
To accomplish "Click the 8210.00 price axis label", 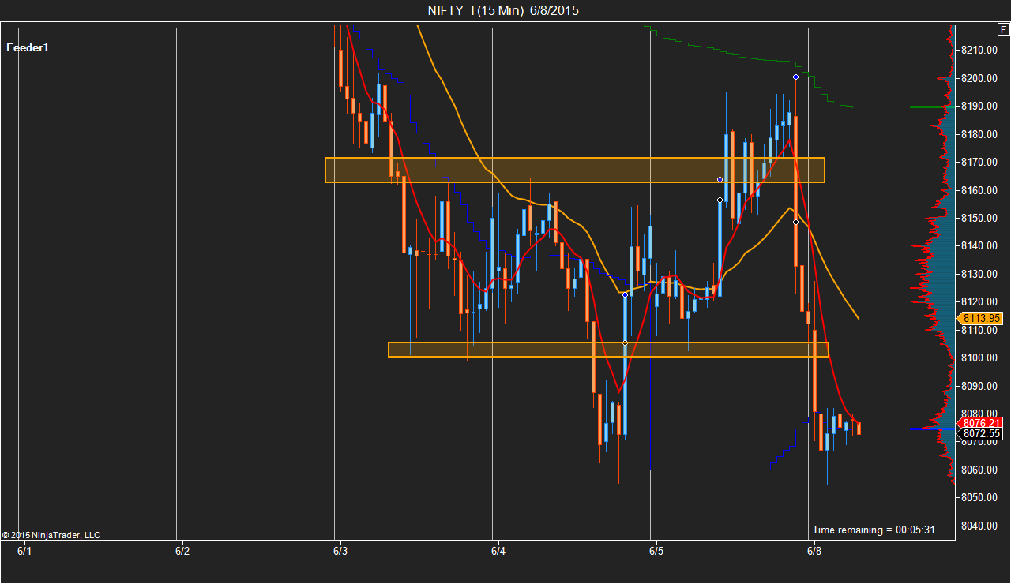I will [x=980, y=51].
